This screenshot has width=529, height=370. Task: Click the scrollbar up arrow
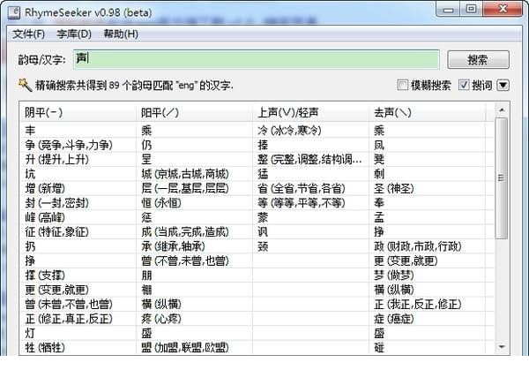[x=502, y=109]
